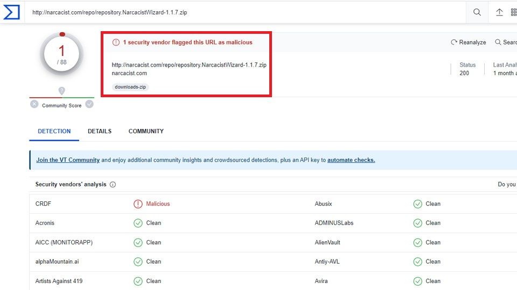
Task: Click the clean check icon for Acronis
Action: (138, 223)
